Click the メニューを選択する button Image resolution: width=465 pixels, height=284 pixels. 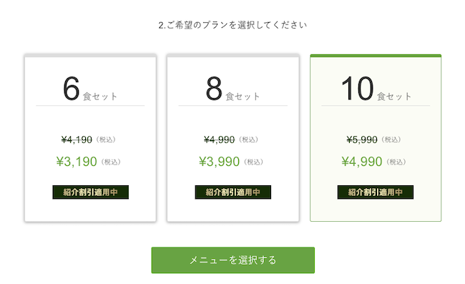click(233, 260)
